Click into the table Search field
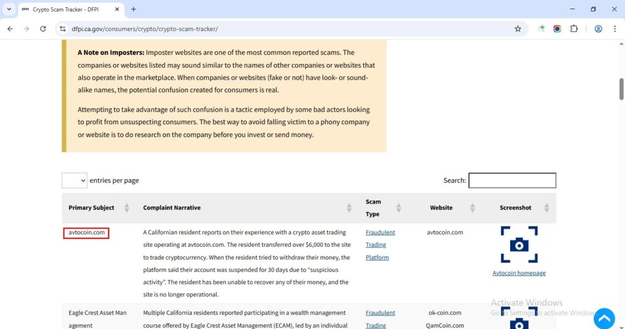 point(511,180)
